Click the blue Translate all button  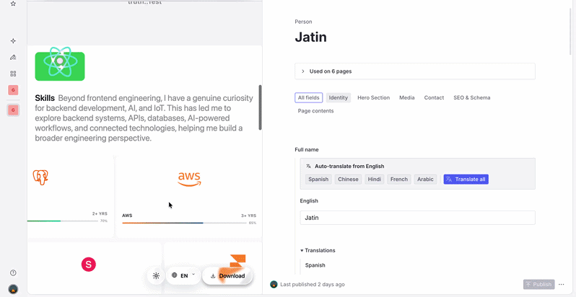[466, 179]
